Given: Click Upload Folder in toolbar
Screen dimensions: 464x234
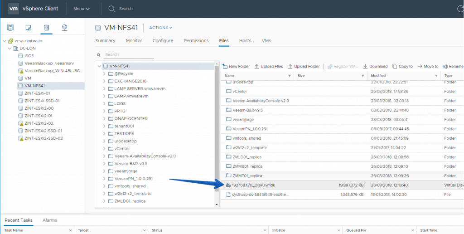Looking at the screenshot, I should pos(304,67).
